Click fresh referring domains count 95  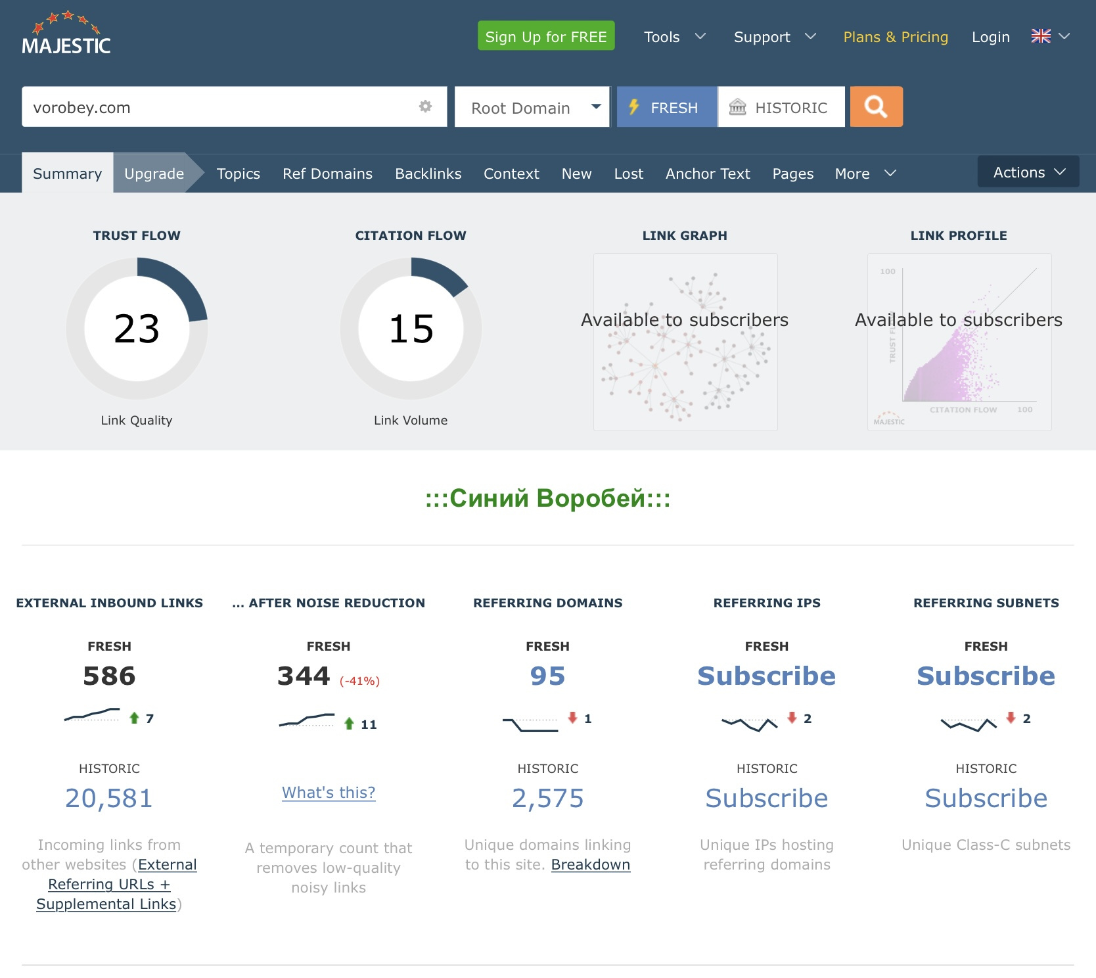pos(547,676)
